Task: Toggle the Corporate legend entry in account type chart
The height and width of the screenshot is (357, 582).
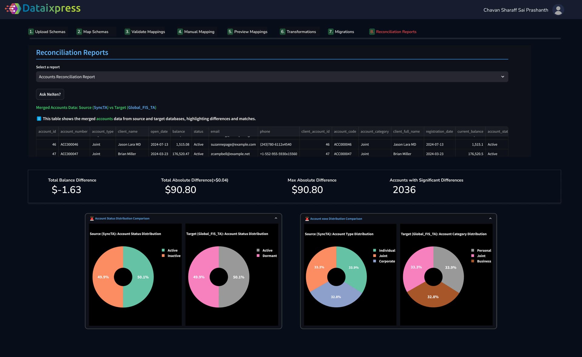Action: pos(386,261)
